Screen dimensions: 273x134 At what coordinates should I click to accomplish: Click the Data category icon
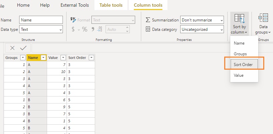click(x=148, y=29)
